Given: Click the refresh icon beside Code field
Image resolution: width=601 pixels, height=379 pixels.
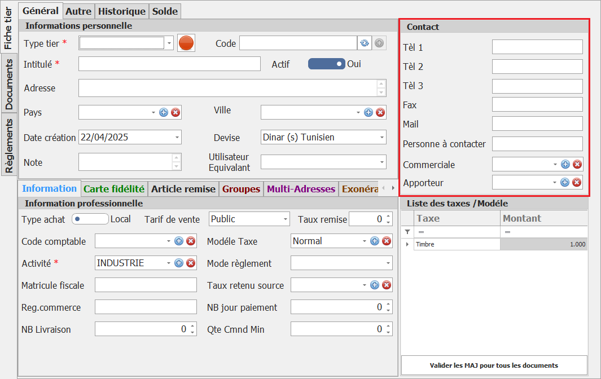Looking at the screenshot, I should 365,43.
